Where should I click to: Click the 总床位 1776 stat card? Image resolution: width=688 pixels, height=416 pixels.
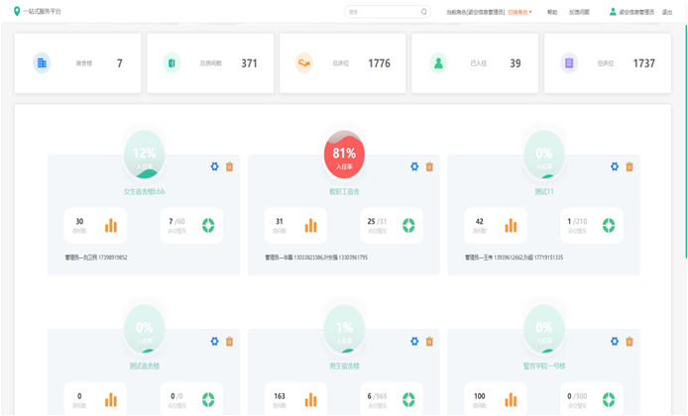click(343, 63)
